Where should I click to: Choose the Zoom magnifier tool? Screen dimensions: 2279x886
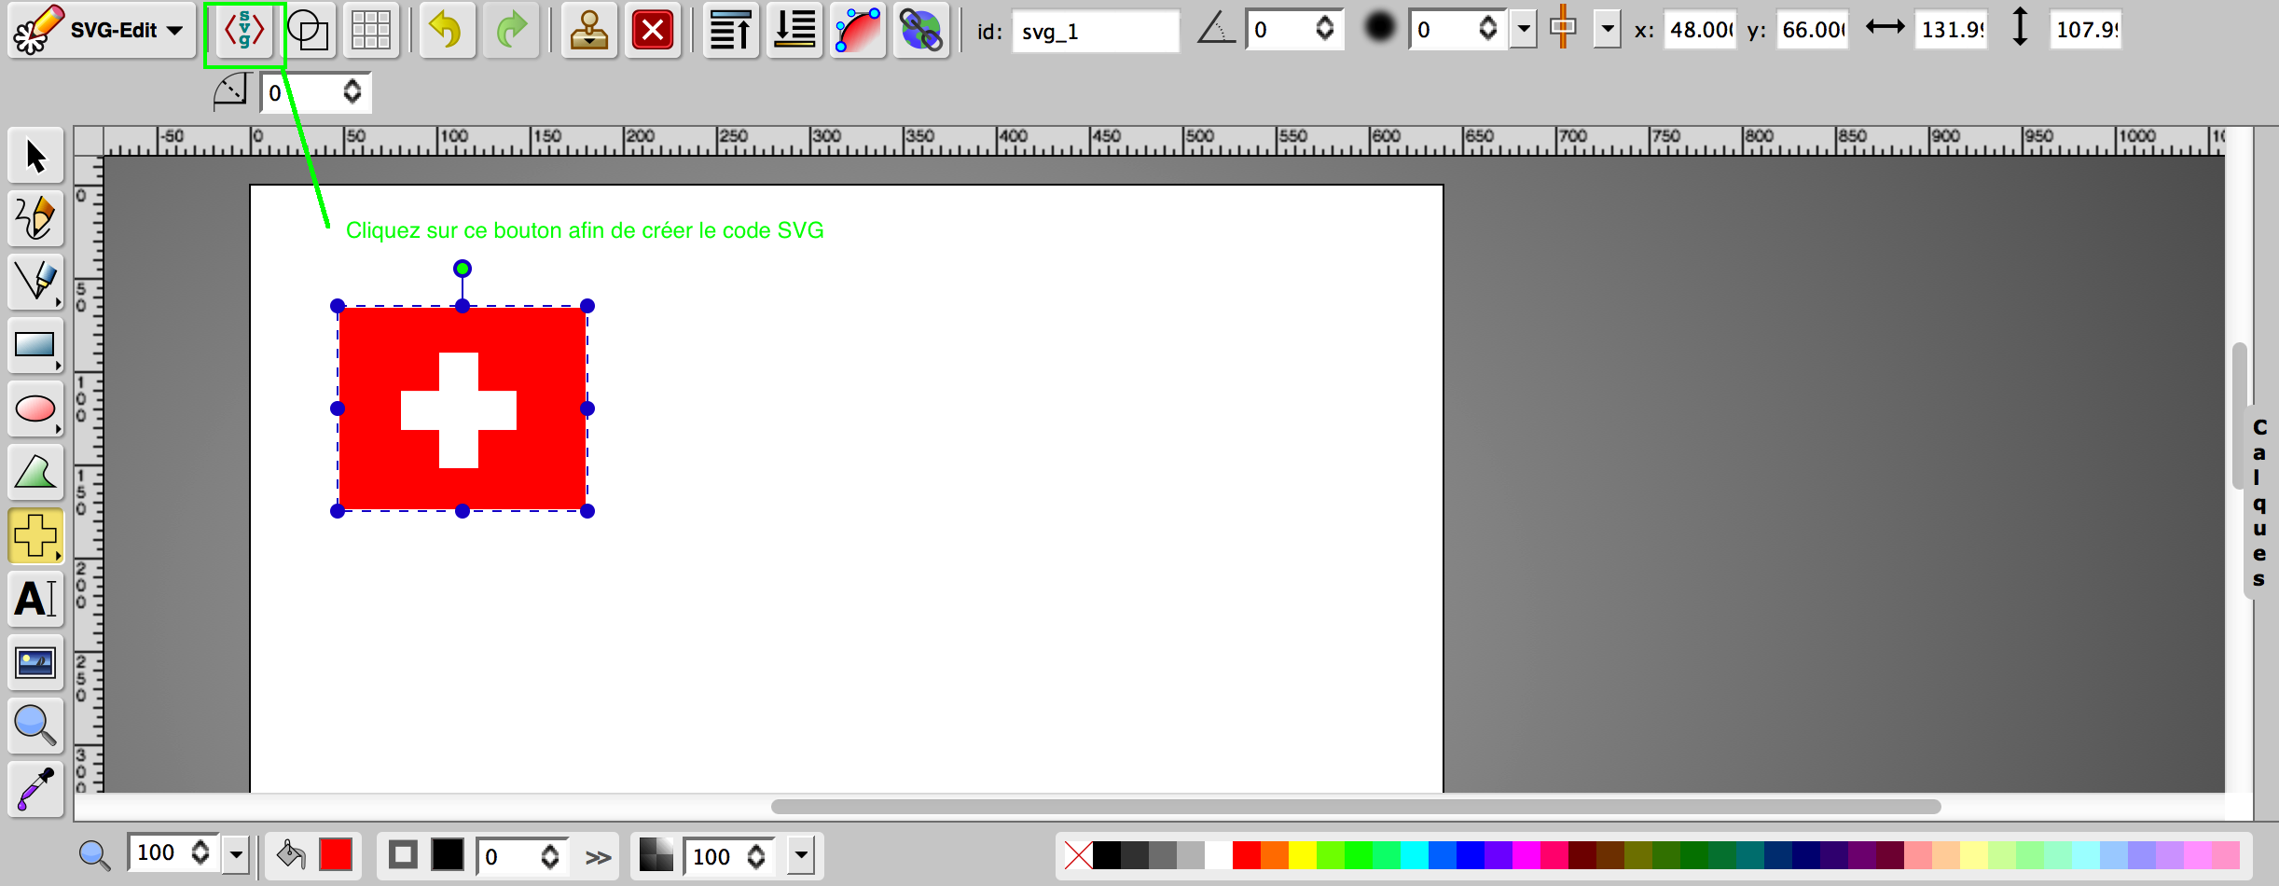tap(35, 726)
